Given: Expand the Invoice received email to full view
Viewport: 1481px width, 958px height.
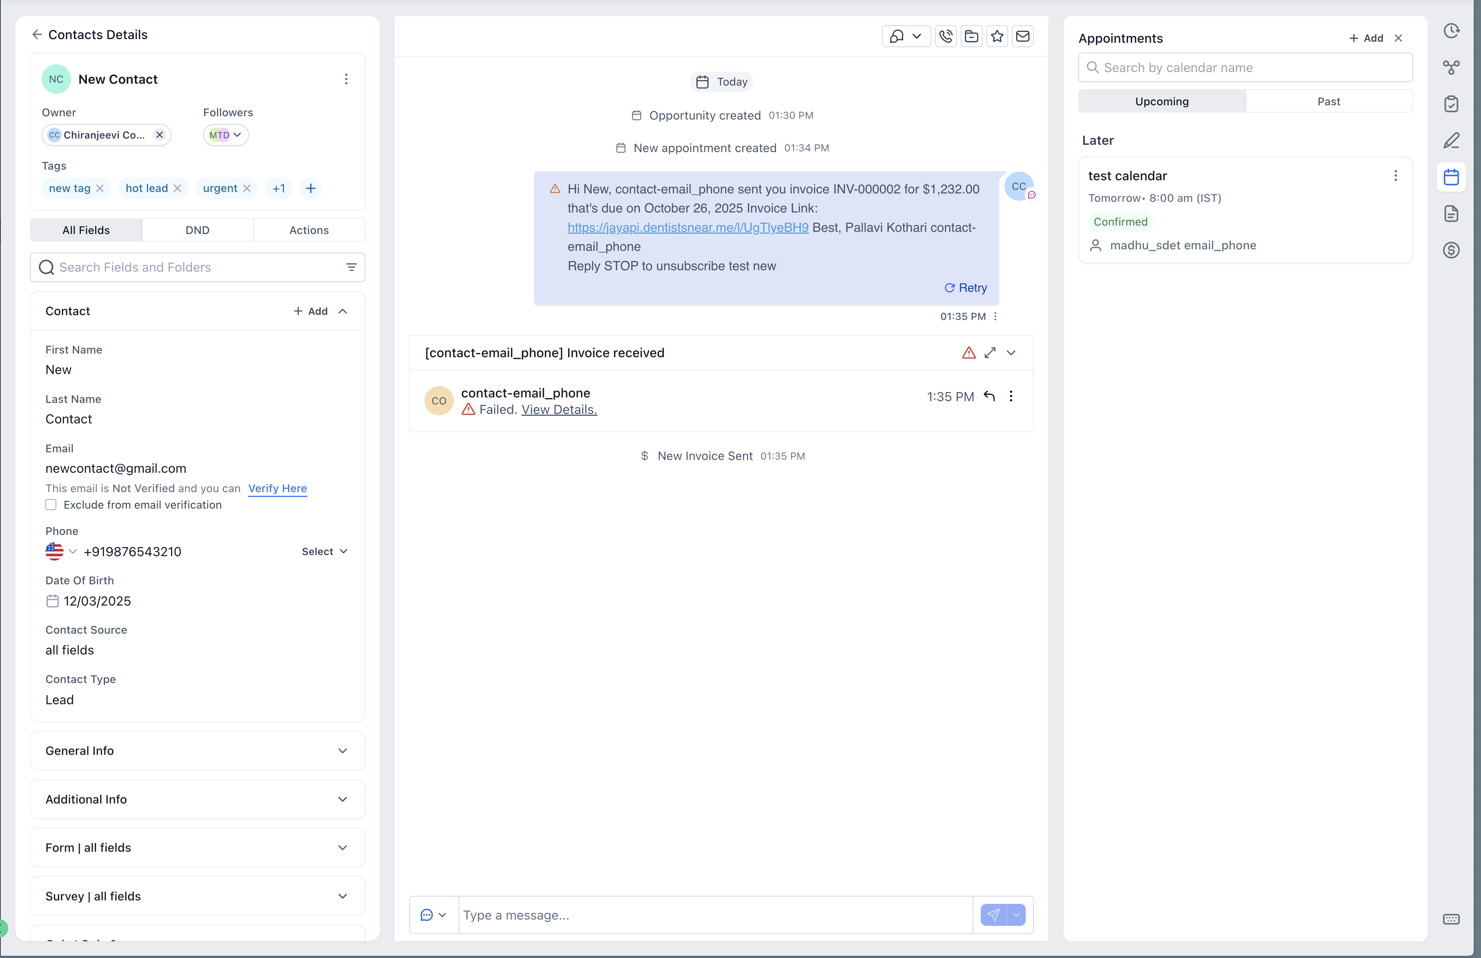Looking at the screenshot, I should pyautogui.click(x=990, y=353).
